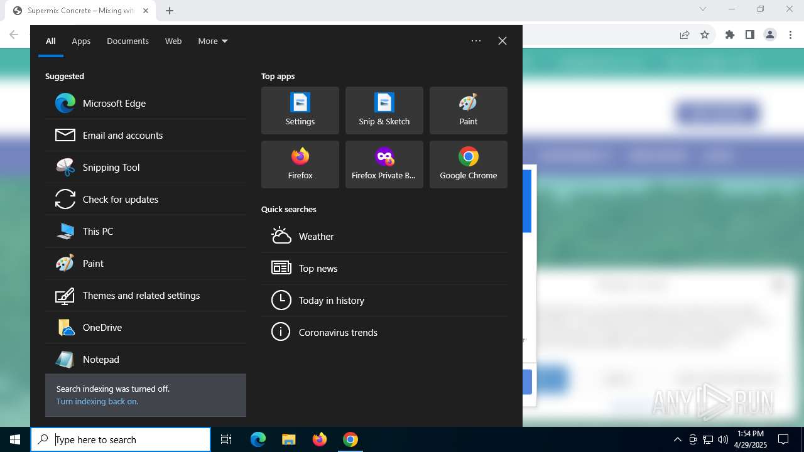Select the Supermix Concrete browser tab
The height and width of the screenshot is (452, 804).
tap(80, 11)
